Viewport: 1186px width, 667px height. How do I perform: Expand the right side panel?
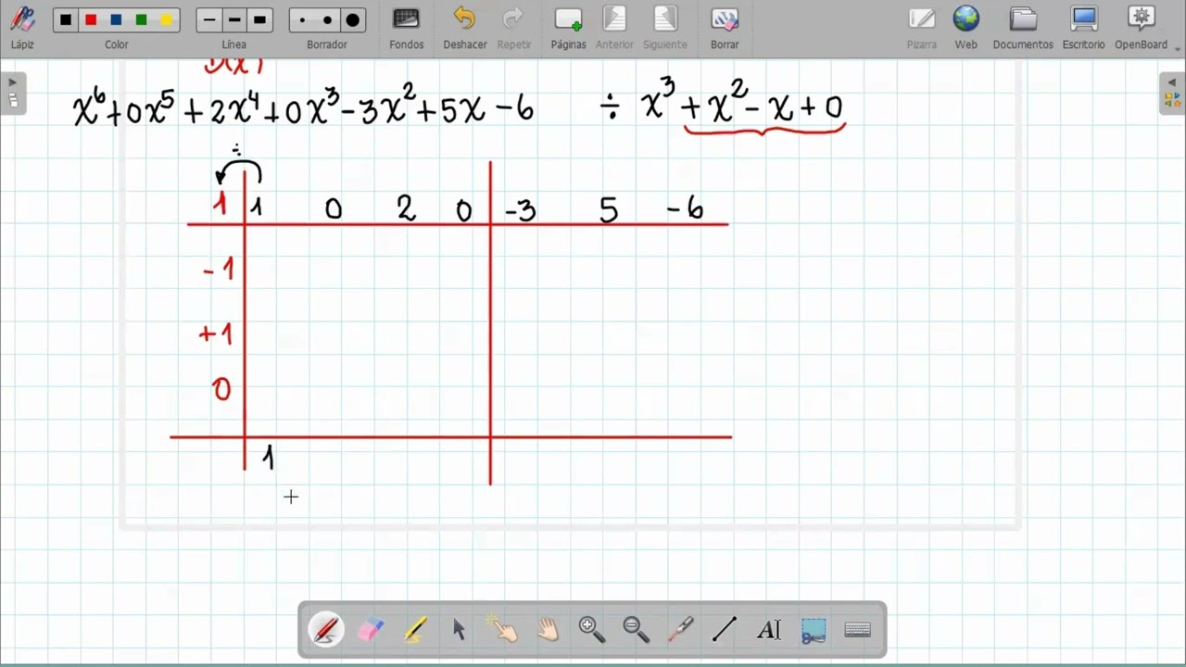1172,92
